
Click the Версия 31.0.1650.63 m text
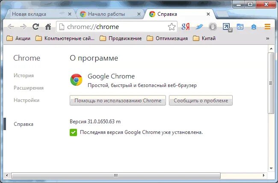95,122
